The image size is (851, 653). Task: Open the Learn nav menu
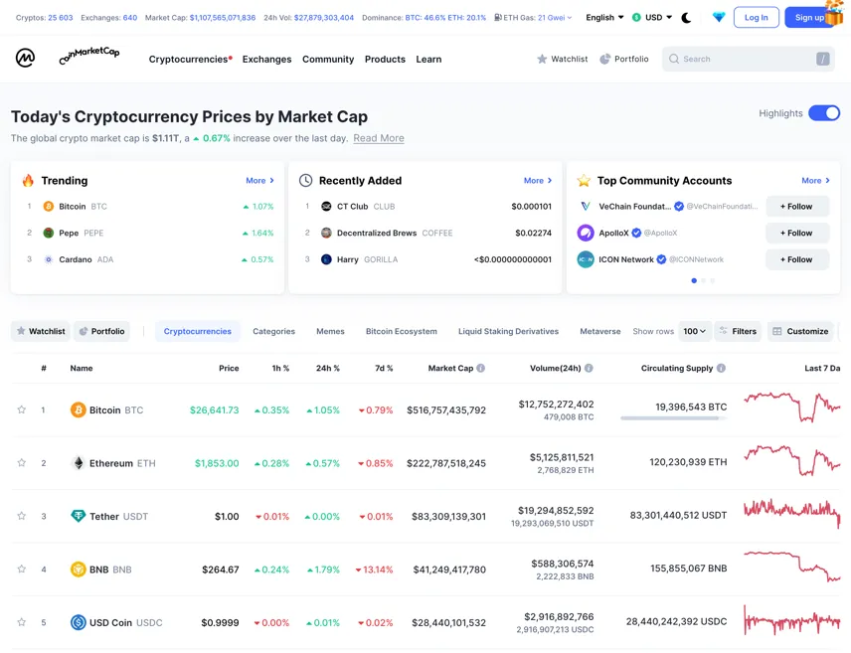click(x=428, y=60)
